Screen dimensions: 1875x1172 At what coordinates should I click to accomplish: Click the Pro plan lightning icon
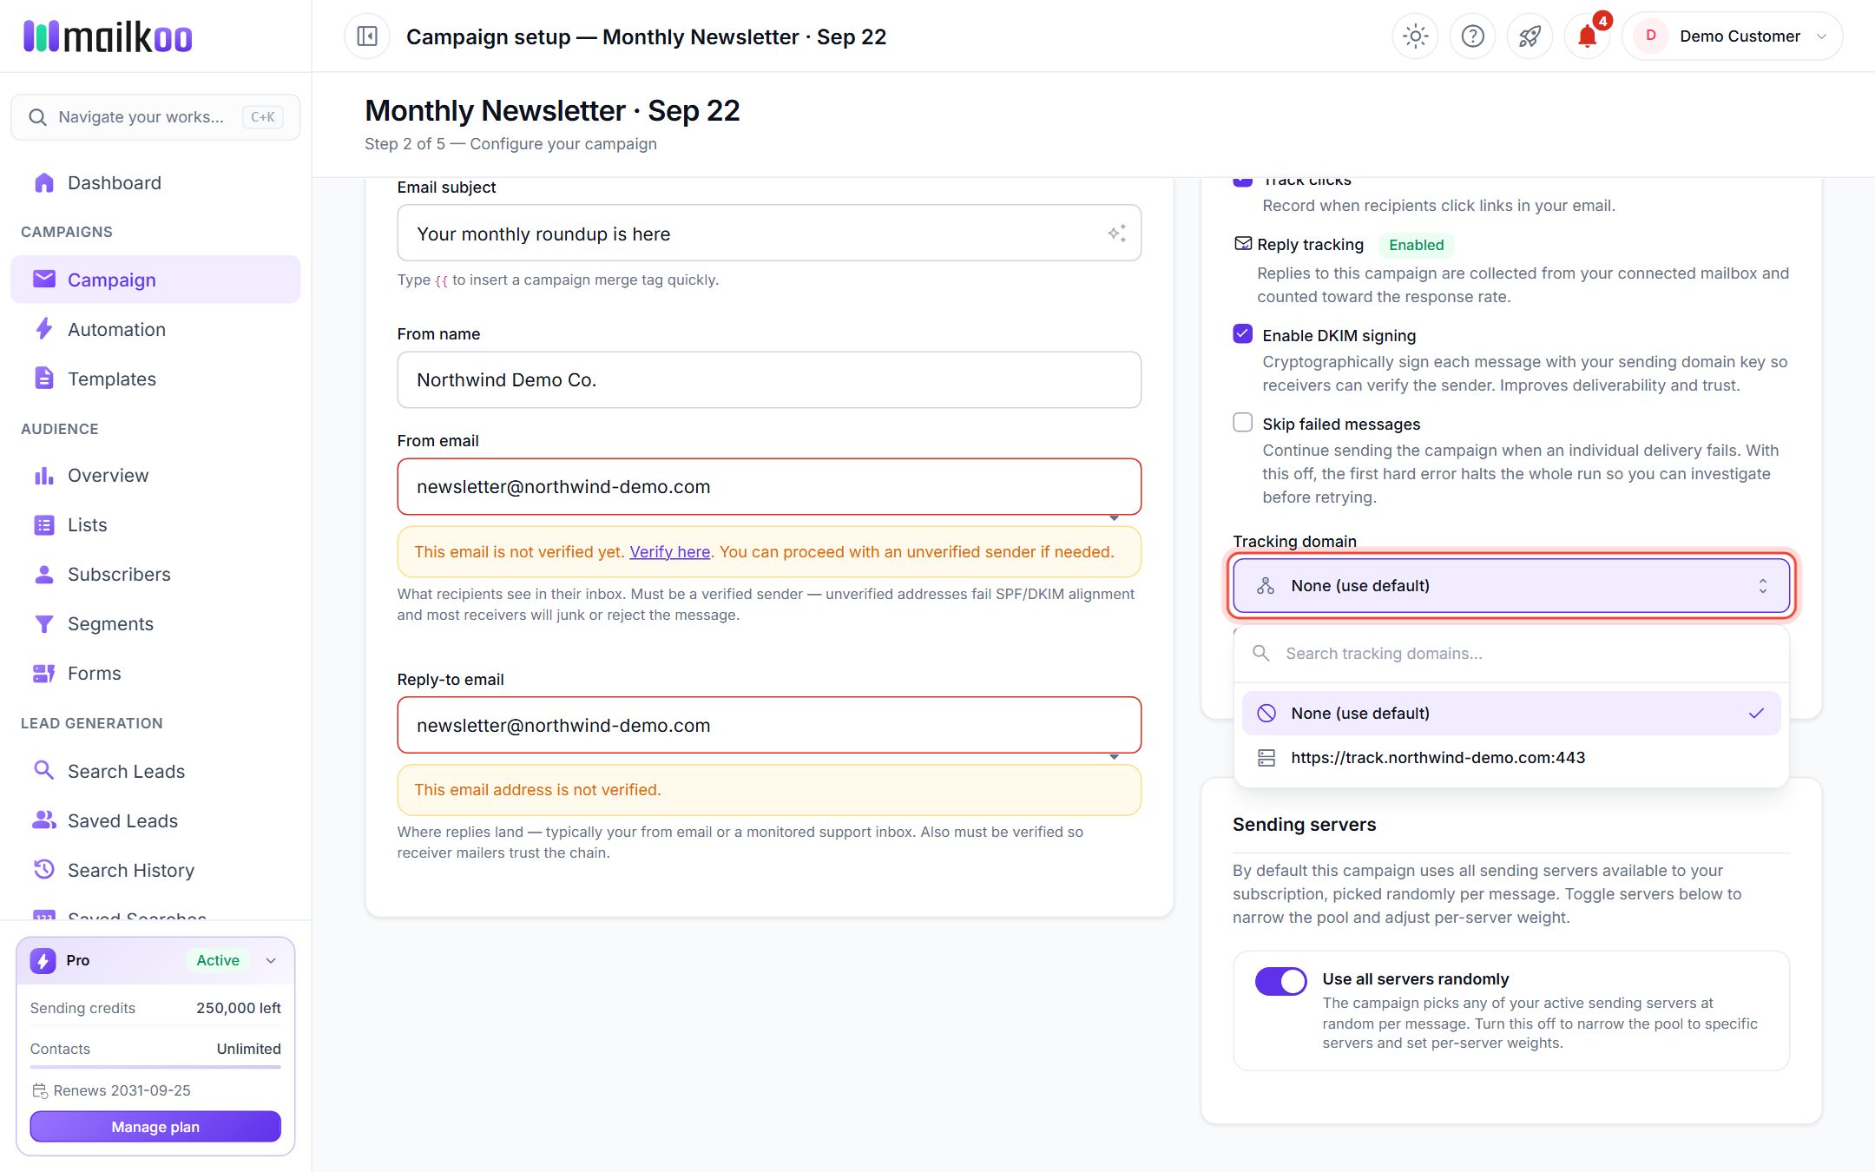[x=43, y=960]
